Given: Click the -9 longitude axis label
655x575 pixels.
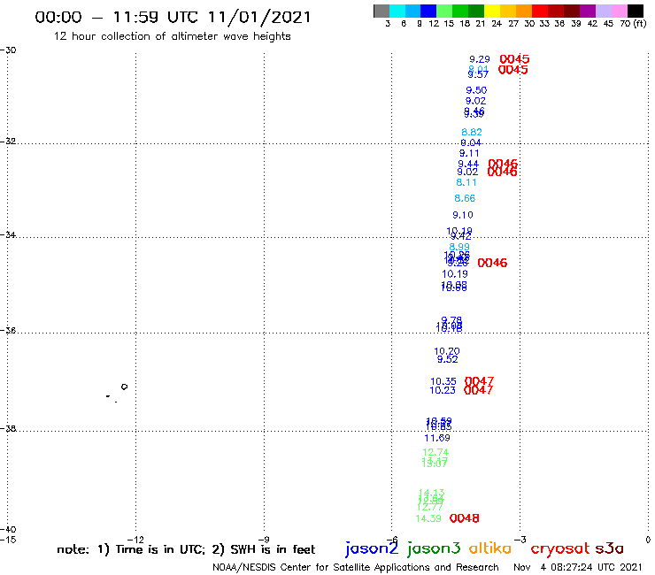Looking at the screenshot, I should pyautogui.click(x=264, y=540).
